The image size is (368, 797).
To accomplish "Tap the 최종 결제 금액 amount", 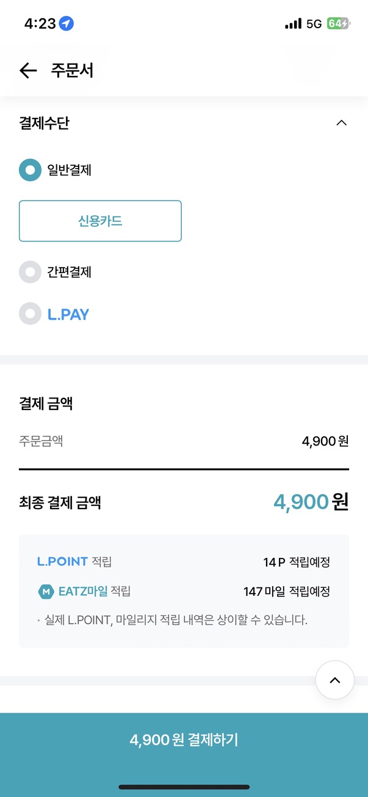I will [311, 502].
